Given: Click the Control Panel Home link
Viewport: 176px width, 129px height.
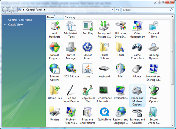Looking at the screenshot, I should 20,20.
